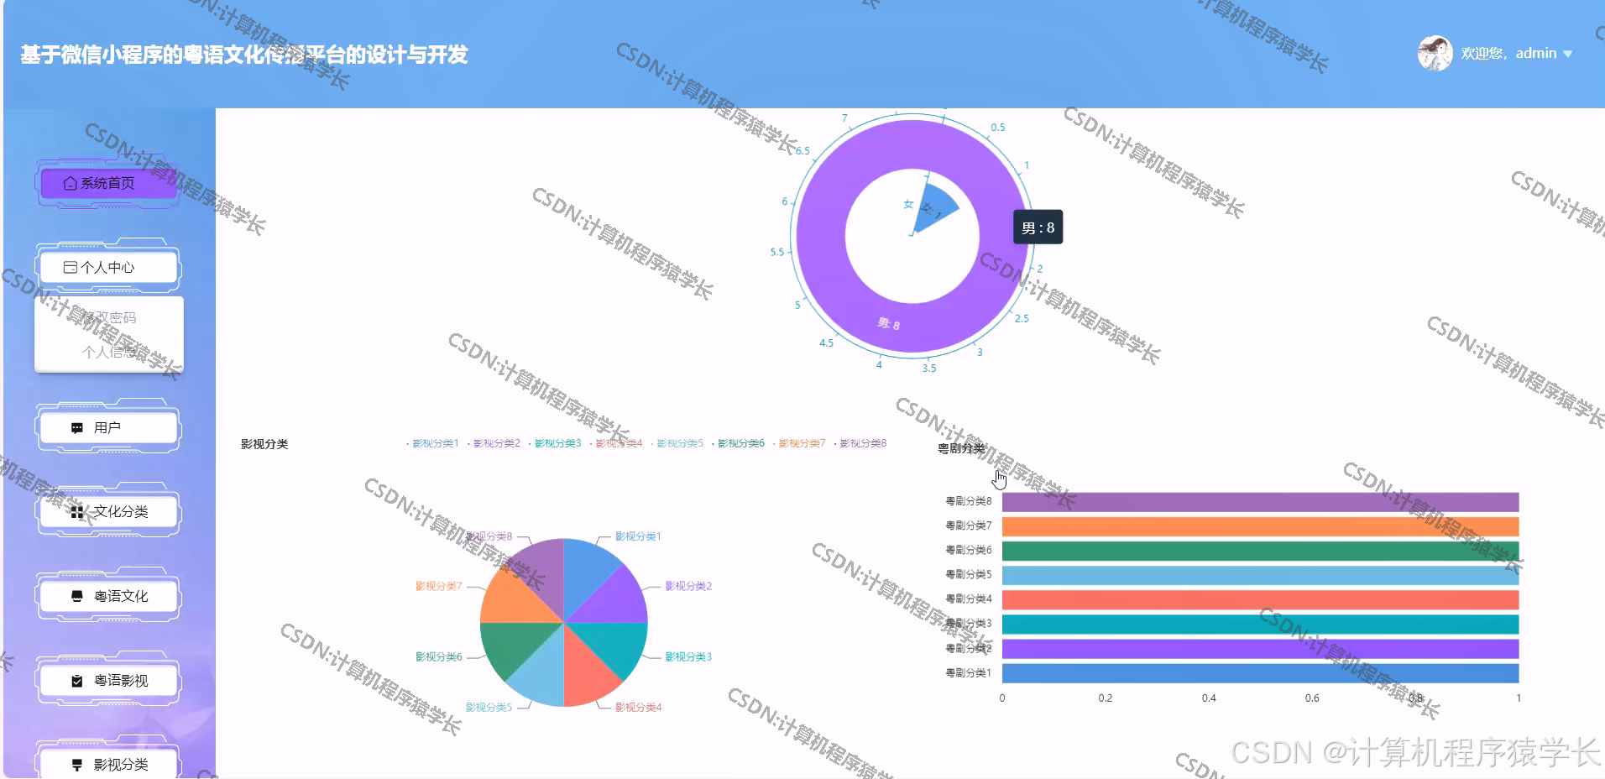This screenshot has height=779, width=1605.
Task: Click the red bar for 粤剧分类4
Action: pos(1260,599)
